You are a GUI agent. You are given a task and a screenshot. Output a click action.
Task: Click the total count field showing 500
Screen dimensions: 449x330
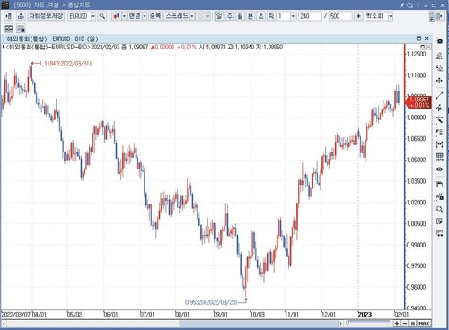(x=340, y=16)
